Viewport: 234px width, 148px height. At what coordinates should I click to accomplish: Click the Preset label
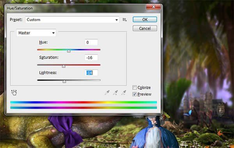(16, 19)
